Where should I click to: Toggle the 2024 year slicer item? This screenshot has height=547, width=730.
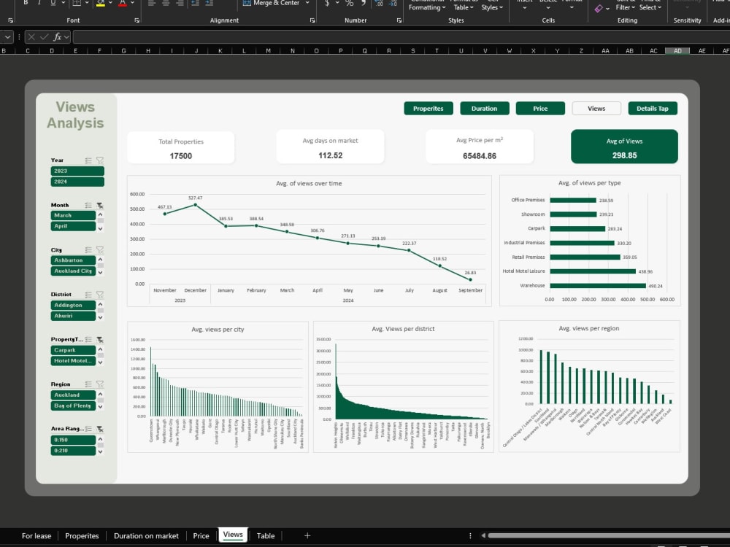tap(77, 182)
